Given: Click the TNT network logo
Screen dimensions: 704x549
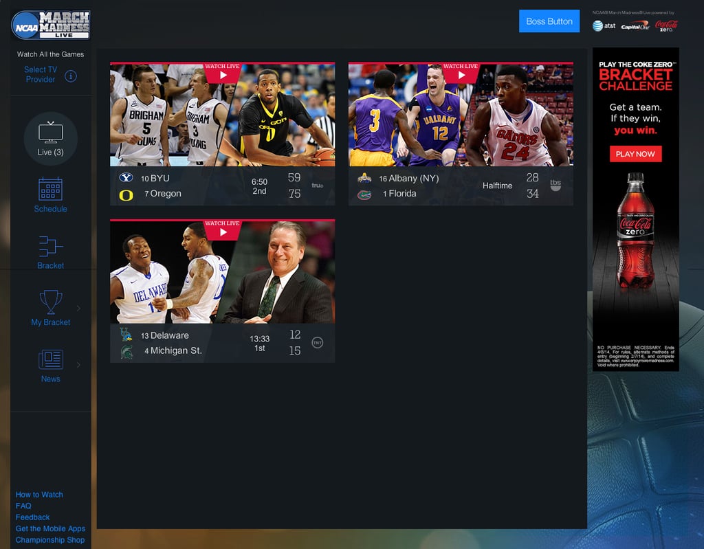Looking at the screenshot, I should tap(318, 342).
